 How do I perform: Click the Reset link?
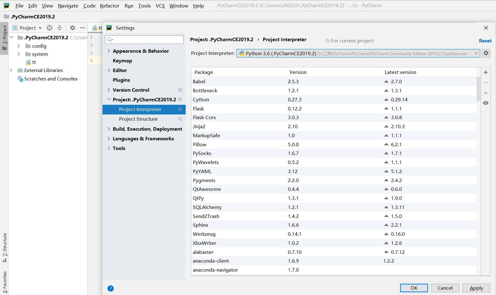(485, 41)
